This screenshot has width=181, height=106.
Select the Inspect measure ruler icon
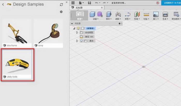pos(146,14)
